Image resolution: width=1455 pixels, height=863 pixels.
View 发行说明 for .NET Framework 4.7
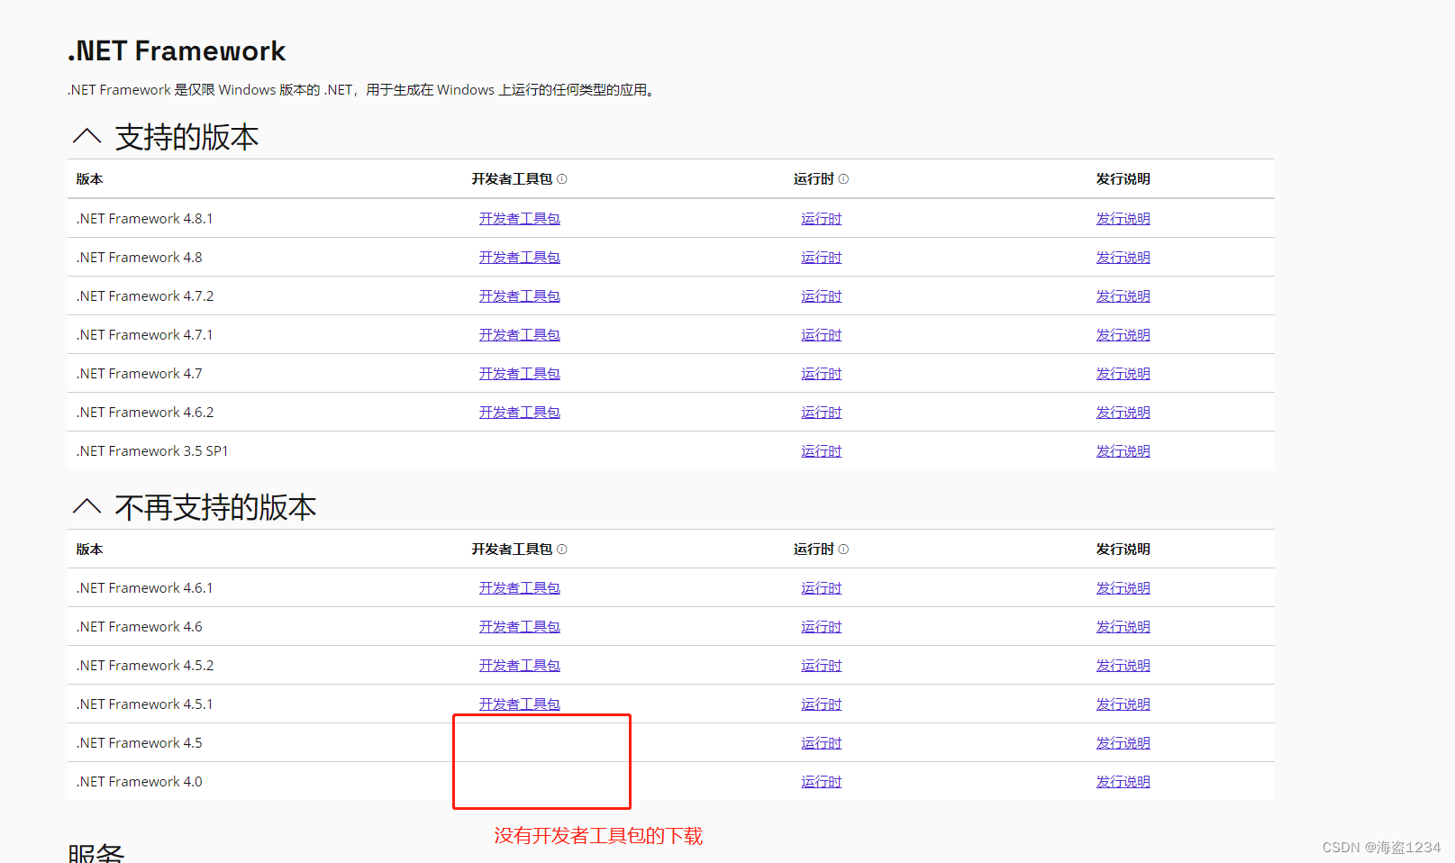[x=1123, y=373]
